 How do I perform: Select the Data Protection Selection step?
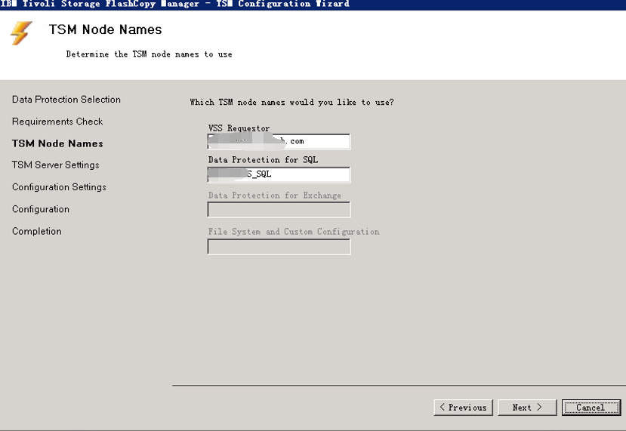tap(66, 100)
